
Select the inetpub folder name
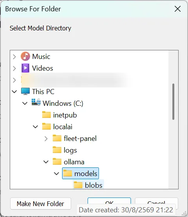point(65,115)
